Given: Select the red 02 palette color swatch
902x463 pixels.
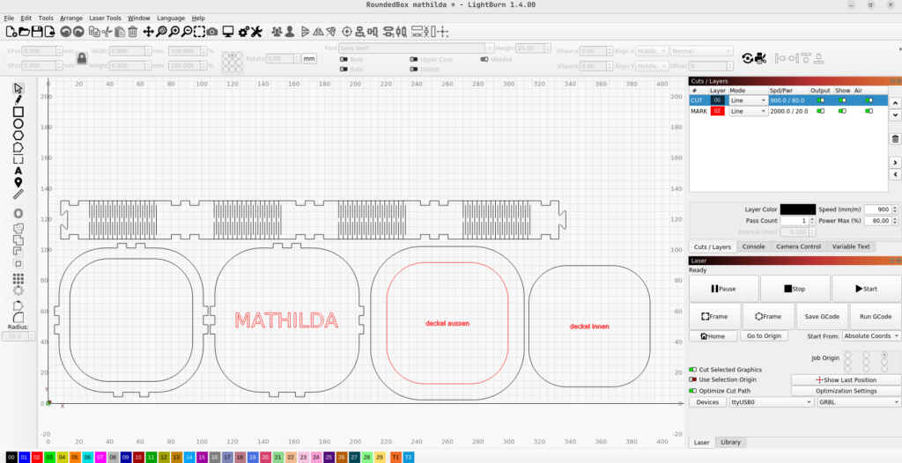Looking at the screenshot, I should coord(37,458).
